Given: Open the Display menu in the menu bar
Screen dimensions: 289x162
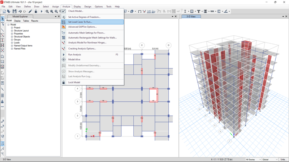Looking at the screenshot, I should coord(77,6).
